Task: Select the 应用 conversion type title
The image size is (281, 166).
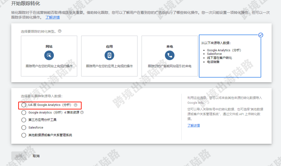Action: 109,46
